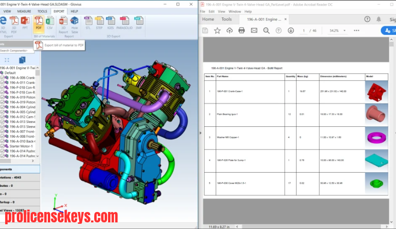Export model to 3MF format

[139, 23]
